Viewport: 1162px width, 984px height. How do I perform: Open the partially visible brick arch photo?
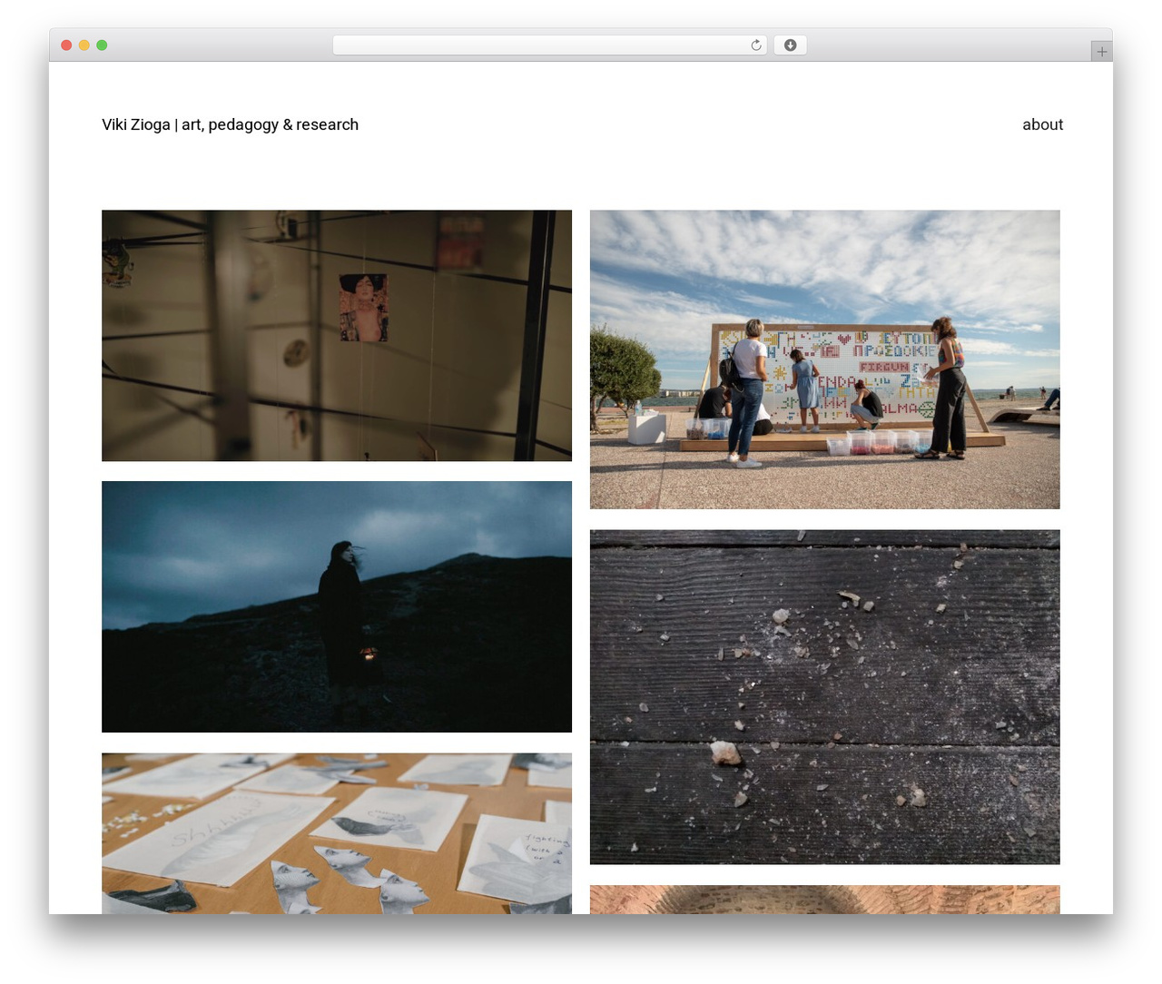pos(824,900)
